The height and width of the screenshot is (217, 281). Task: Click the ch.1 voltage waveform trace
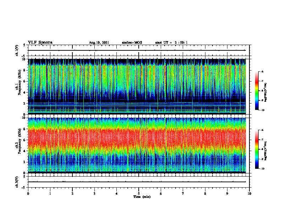click(x=137, y=50)
